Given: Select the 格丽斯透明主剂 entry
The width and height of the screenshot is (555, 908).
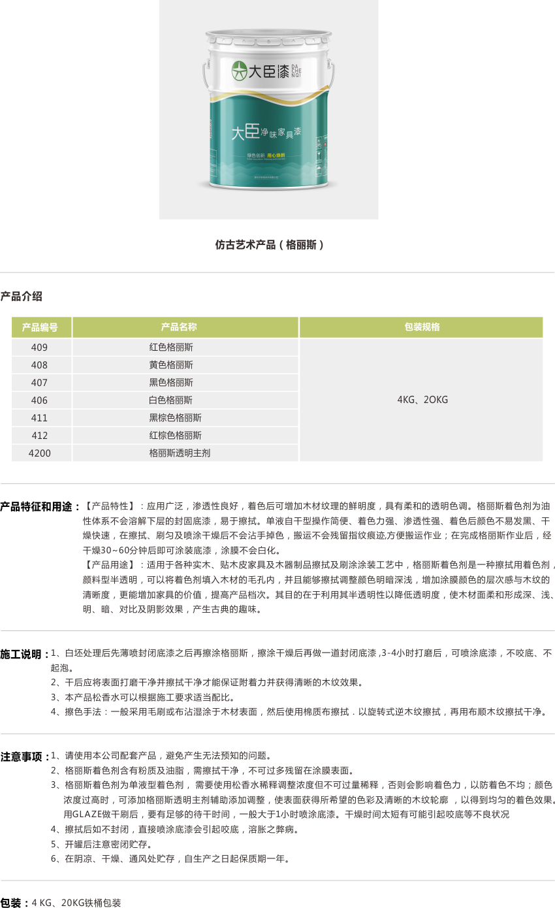Looking at the screenshot, I should [x=180, y=453].
